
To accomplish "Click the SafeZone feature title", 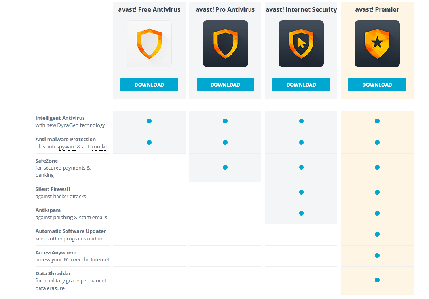I will 47,161.
